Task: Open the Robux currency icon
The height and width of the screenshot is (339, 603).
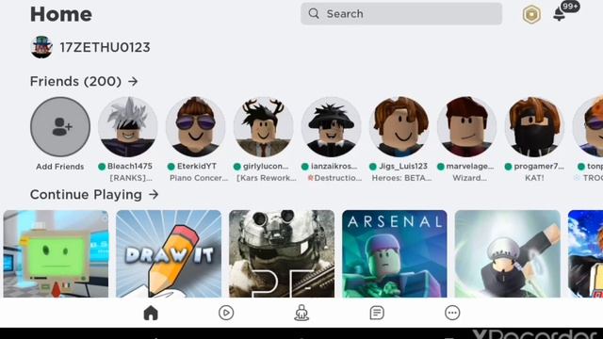Action: coord(531,15)
